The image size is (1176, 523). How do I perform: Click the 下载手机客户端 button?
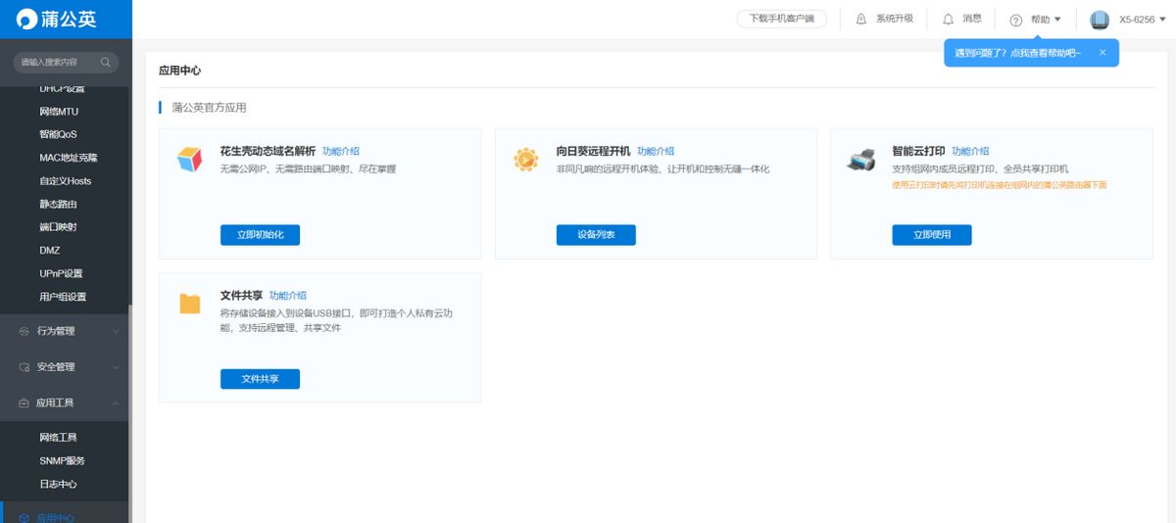tap(781, 19)
